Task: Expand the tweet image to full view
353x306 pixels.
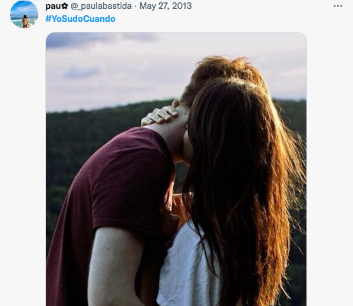Action: (x=176, y=169)
